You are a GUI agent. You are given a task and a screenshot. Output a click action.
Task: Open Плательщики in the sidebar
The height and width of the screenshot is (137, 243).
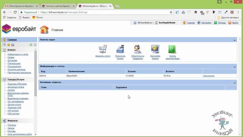point(14,64)
